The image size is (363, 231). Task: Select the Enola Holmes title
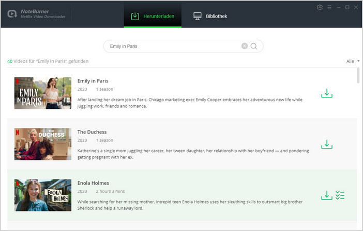tap(93, 183)
